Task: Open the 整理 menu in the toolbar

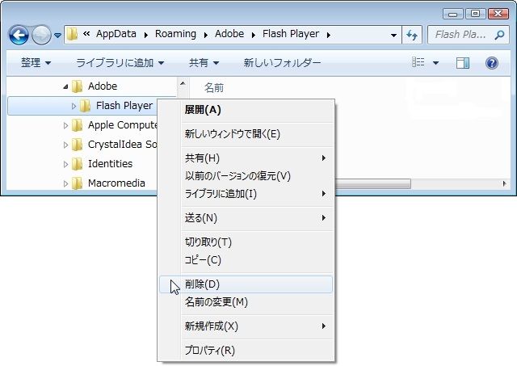Action: click(x=36, y=62)
